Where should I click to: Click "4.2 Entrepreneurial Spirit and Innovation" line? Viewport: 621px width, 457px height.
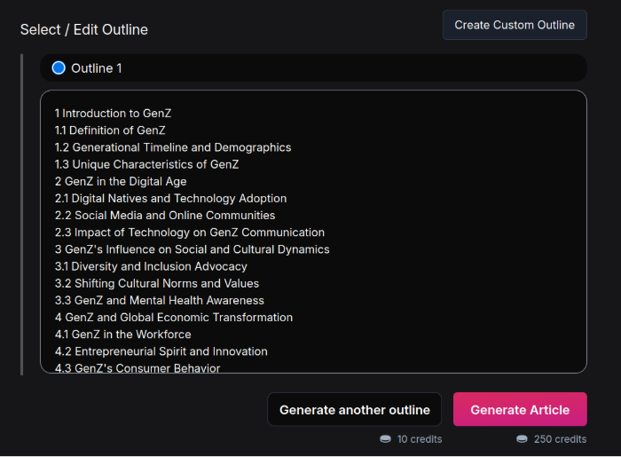click(161, 351)
